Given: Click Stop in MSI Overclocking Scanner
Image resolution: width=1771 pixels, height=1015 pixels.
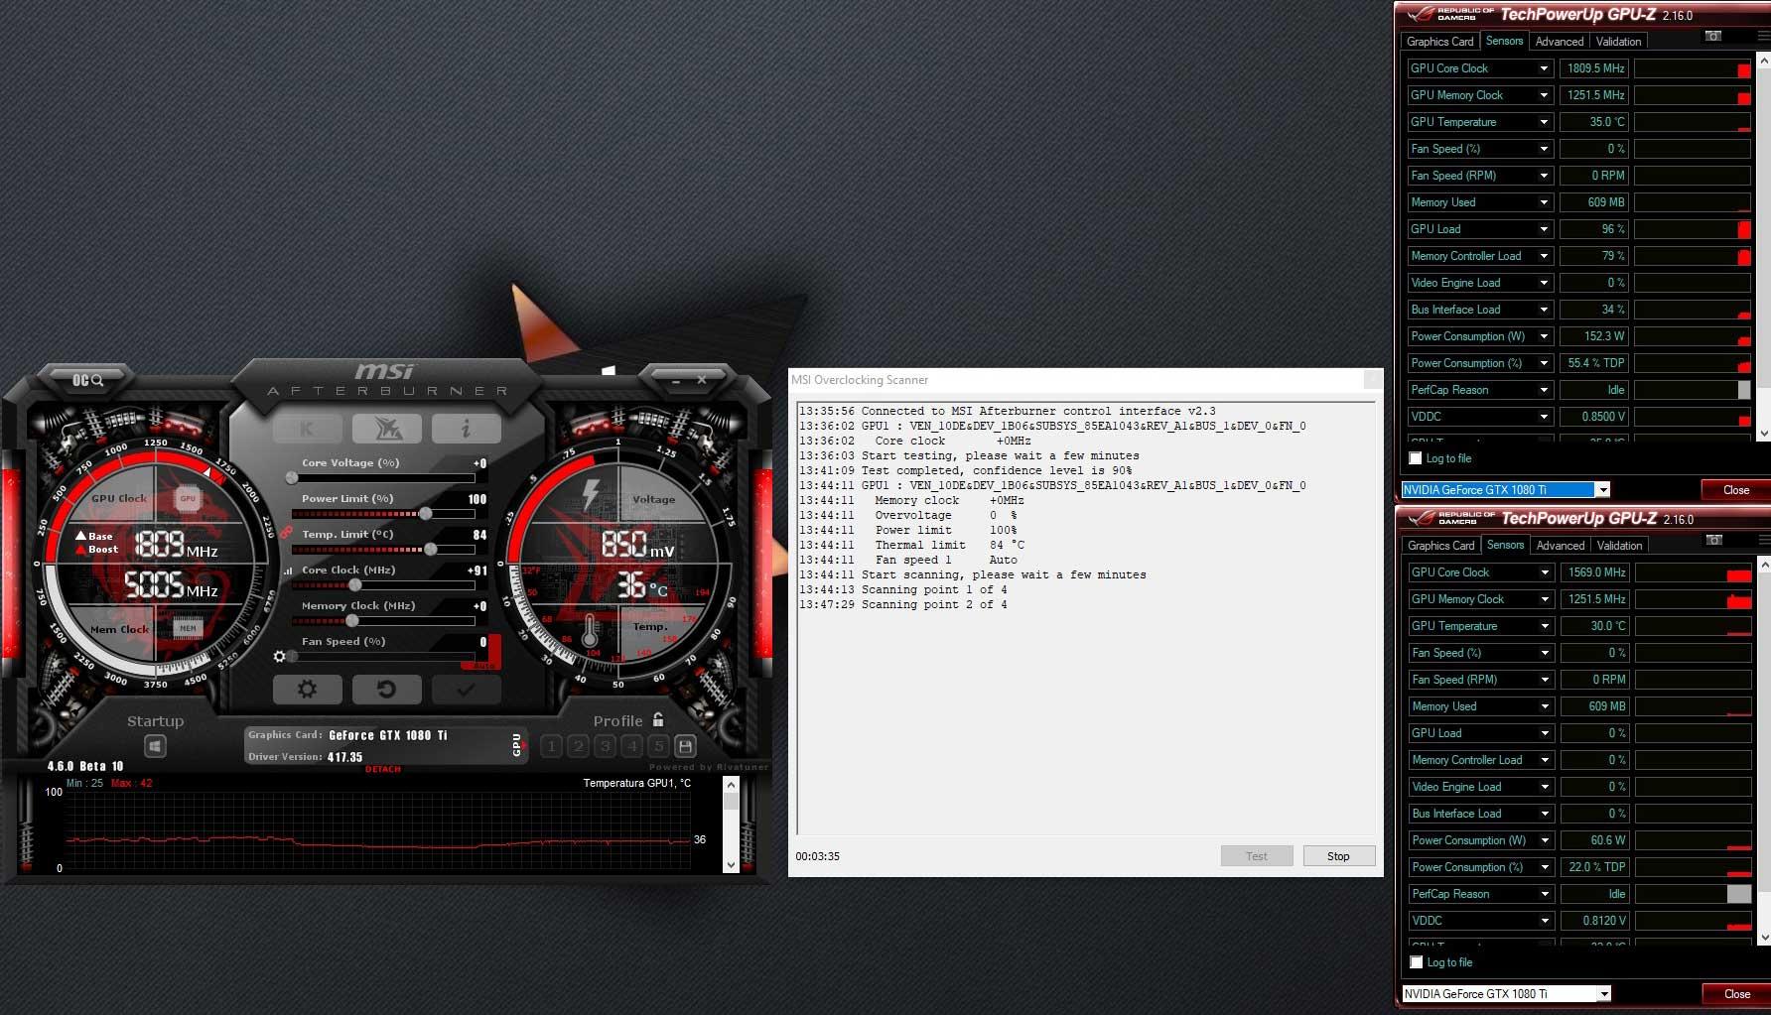Looking at the screenshot, I should [x=1338, y=856].
